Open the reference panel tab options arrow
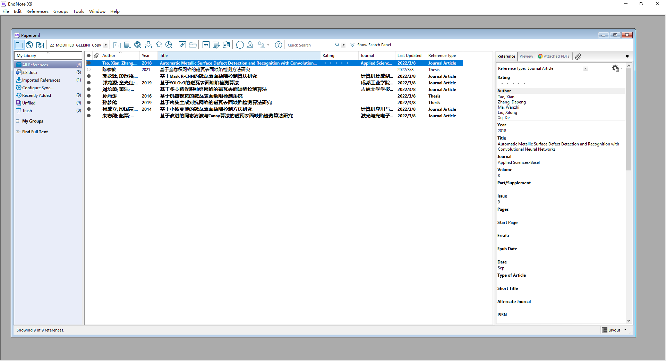666x361 pixels. click(x=627, y=56)
